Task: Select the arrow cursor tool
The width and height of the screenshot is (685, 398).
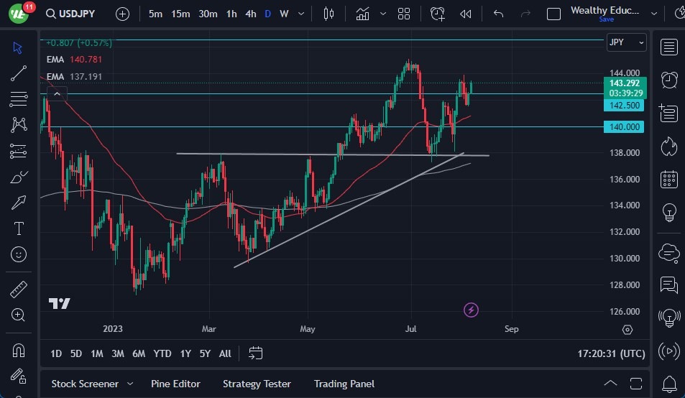Action: coord(18,47)
